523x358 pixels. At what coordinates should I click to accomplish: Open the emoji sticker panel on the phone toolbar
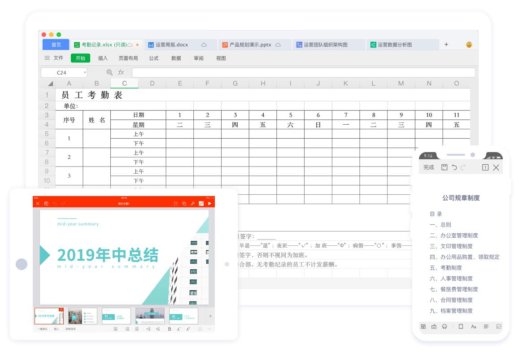444,327
